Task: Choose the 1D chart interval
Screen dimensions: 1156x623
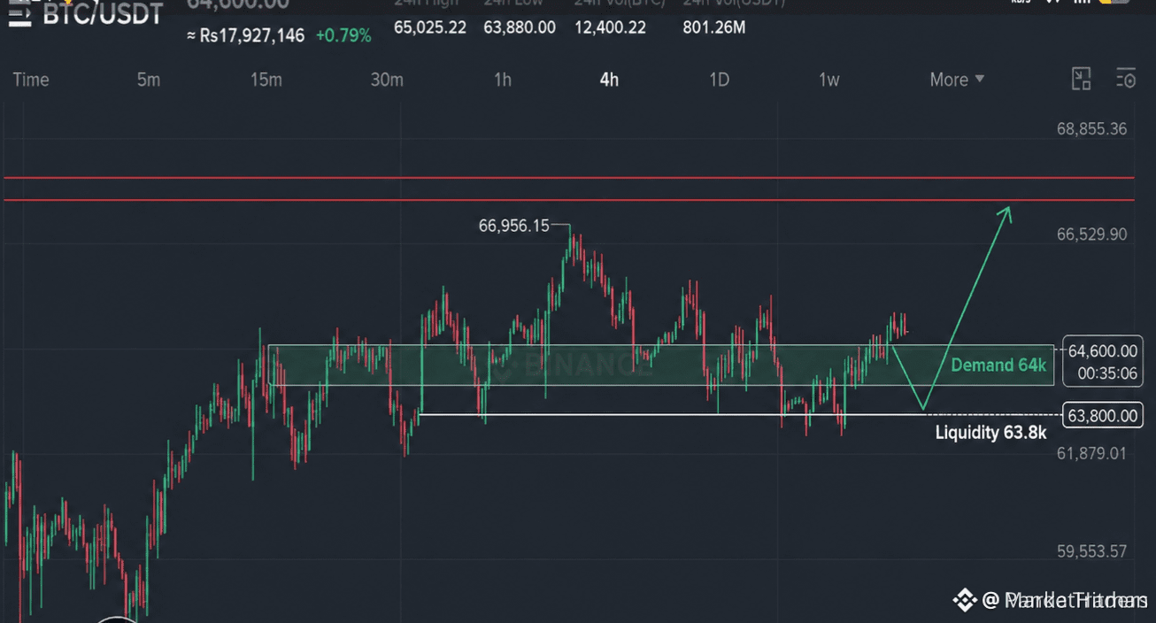Action: tap(719, 80)
